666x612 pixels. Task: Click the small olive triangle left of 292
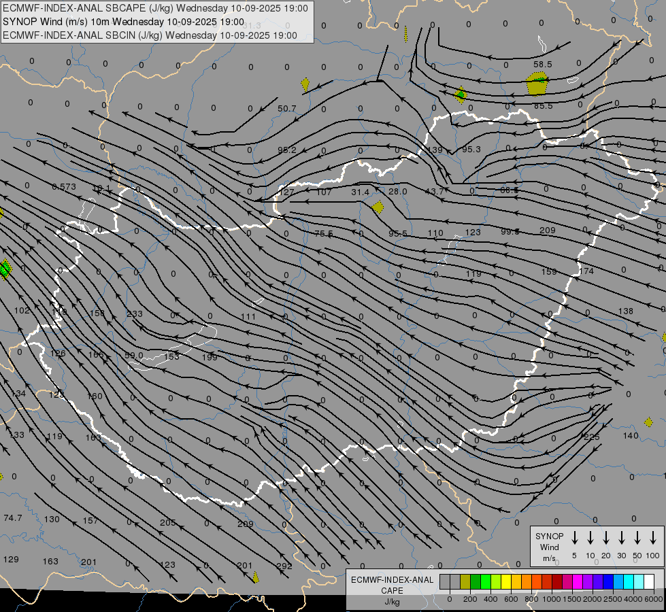[x=255, y=577]
